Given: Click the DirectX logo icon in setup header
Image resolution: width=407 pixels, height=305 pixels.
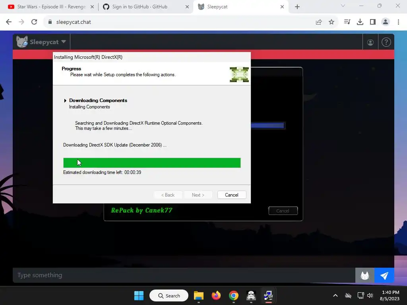Looking at the screenshot, I should tap(239, 74).
